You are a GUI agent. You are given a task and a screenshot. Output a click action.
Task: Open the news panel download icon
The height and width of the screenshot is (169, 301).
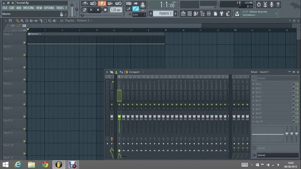pyautogui.click(x=237, y=14)
